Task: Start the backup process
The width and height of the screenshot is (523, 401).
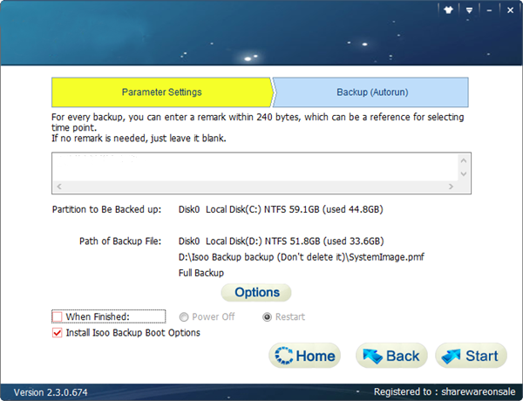Action: pos(471,356)
